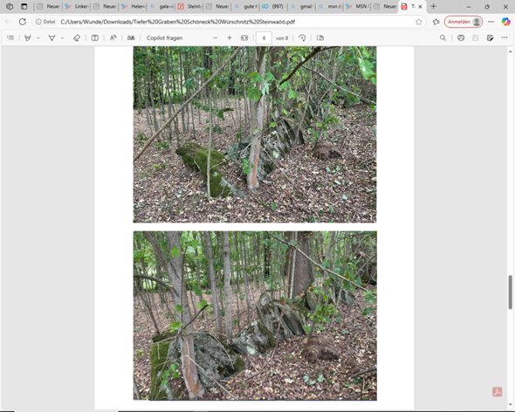Select the draw pen tool
Screen dimensions: 515x412
point(51,38)
